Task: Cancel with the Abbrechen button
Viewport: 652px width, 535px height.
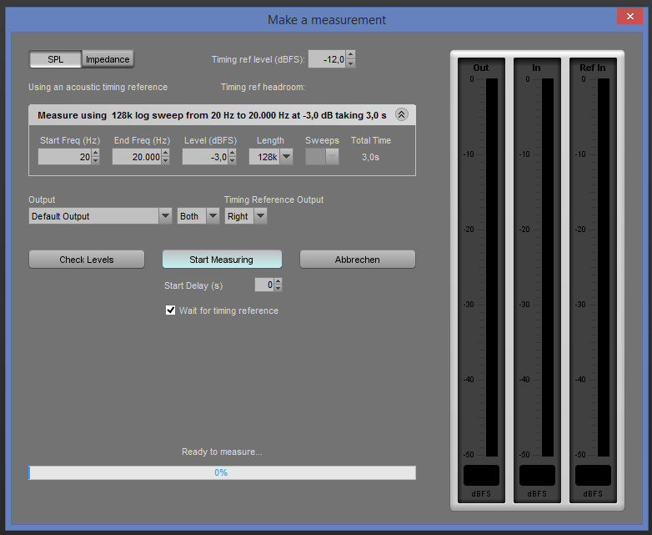Action: (357, 260)
